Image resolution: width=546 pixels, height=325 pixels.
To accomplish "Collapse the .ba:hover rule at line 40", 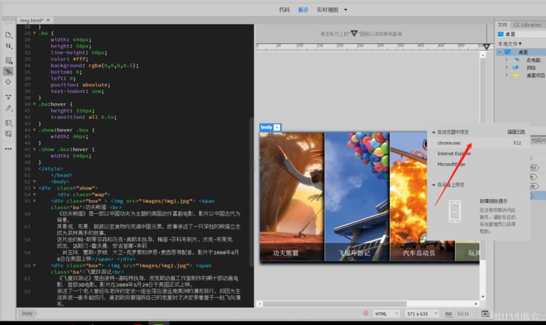I will pos(34,104).
